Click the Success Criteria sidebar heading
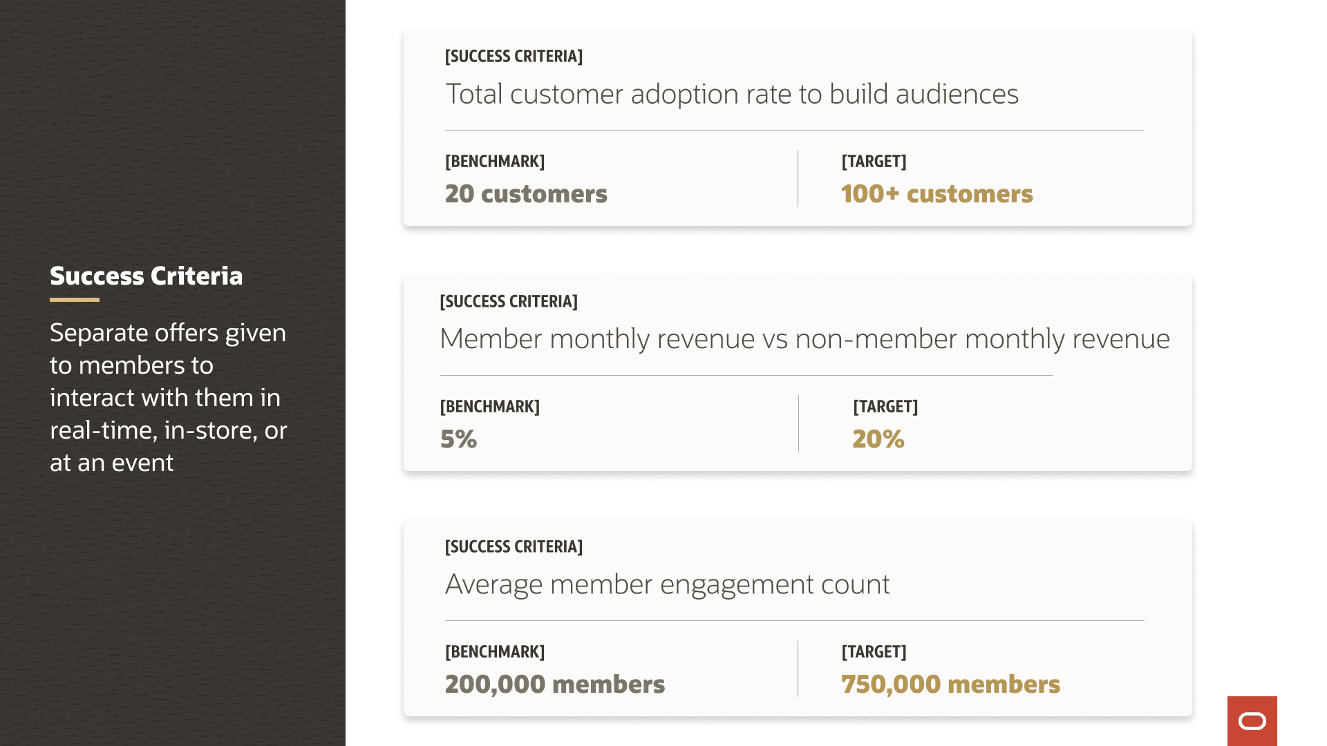 pos(146,276)
